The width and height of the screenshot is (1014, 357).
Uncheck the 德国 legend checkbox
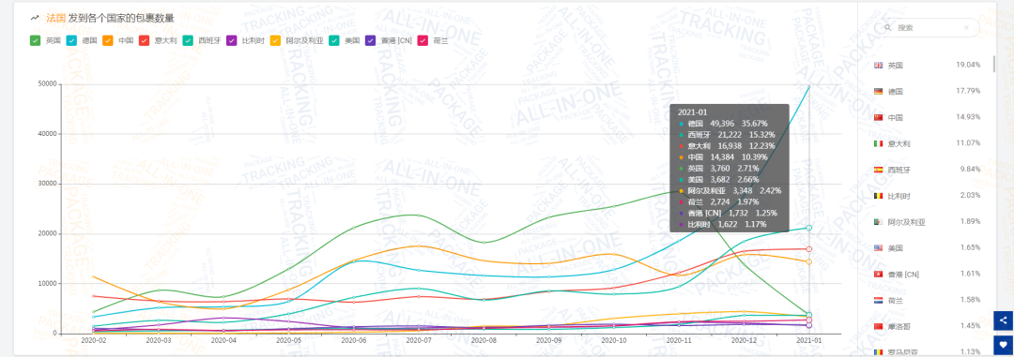pos(71,40)
